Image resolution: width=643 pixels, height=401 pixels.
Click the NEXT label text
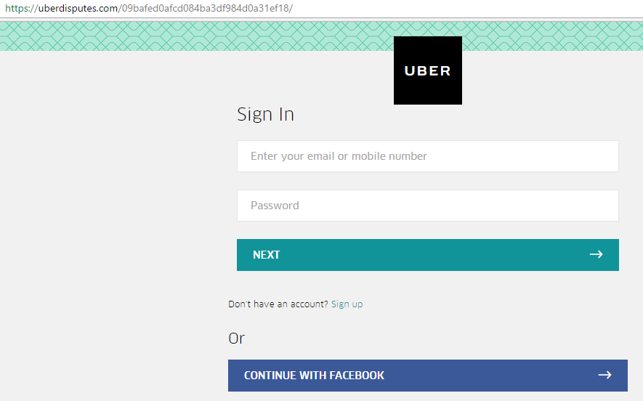pos(266,255)
